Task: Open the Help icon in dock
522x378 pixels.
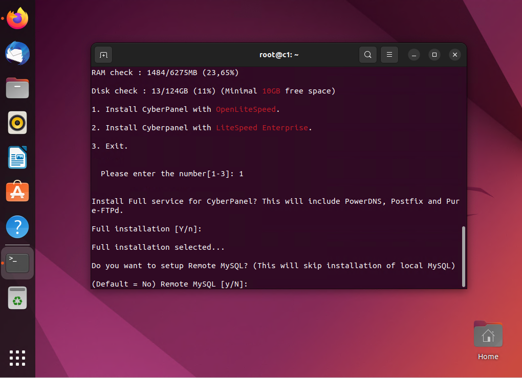Action: pyautogui.click(x=17, y=227)
